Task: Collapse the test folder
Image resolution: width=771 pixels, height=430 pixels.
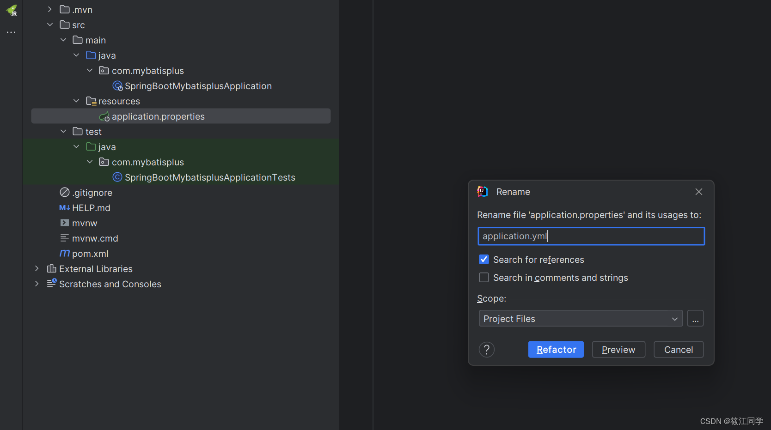Action: (63, 131)
